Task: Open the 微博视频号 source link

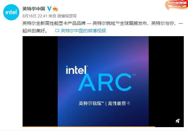Action: pyautogui.click(x=67, y=16)
